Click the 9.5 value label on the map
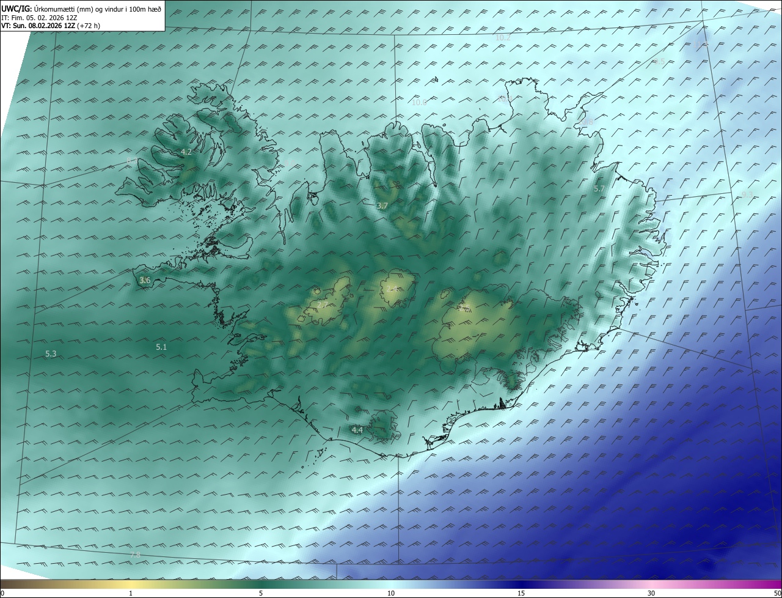The width and height of the screenshot is (782, 598). [x=659, y=62]
